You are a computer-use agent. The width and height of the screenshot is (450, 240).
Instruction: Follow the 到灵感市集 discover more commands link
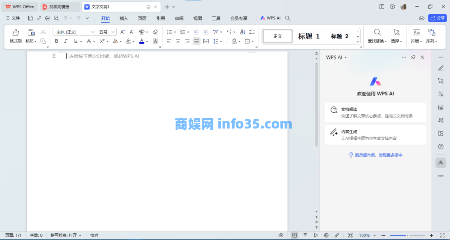coord(376,155)
